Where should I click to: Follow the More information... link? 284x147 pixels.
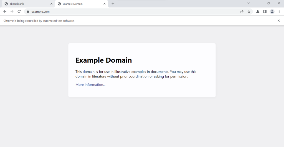click(x=90, y=85)
